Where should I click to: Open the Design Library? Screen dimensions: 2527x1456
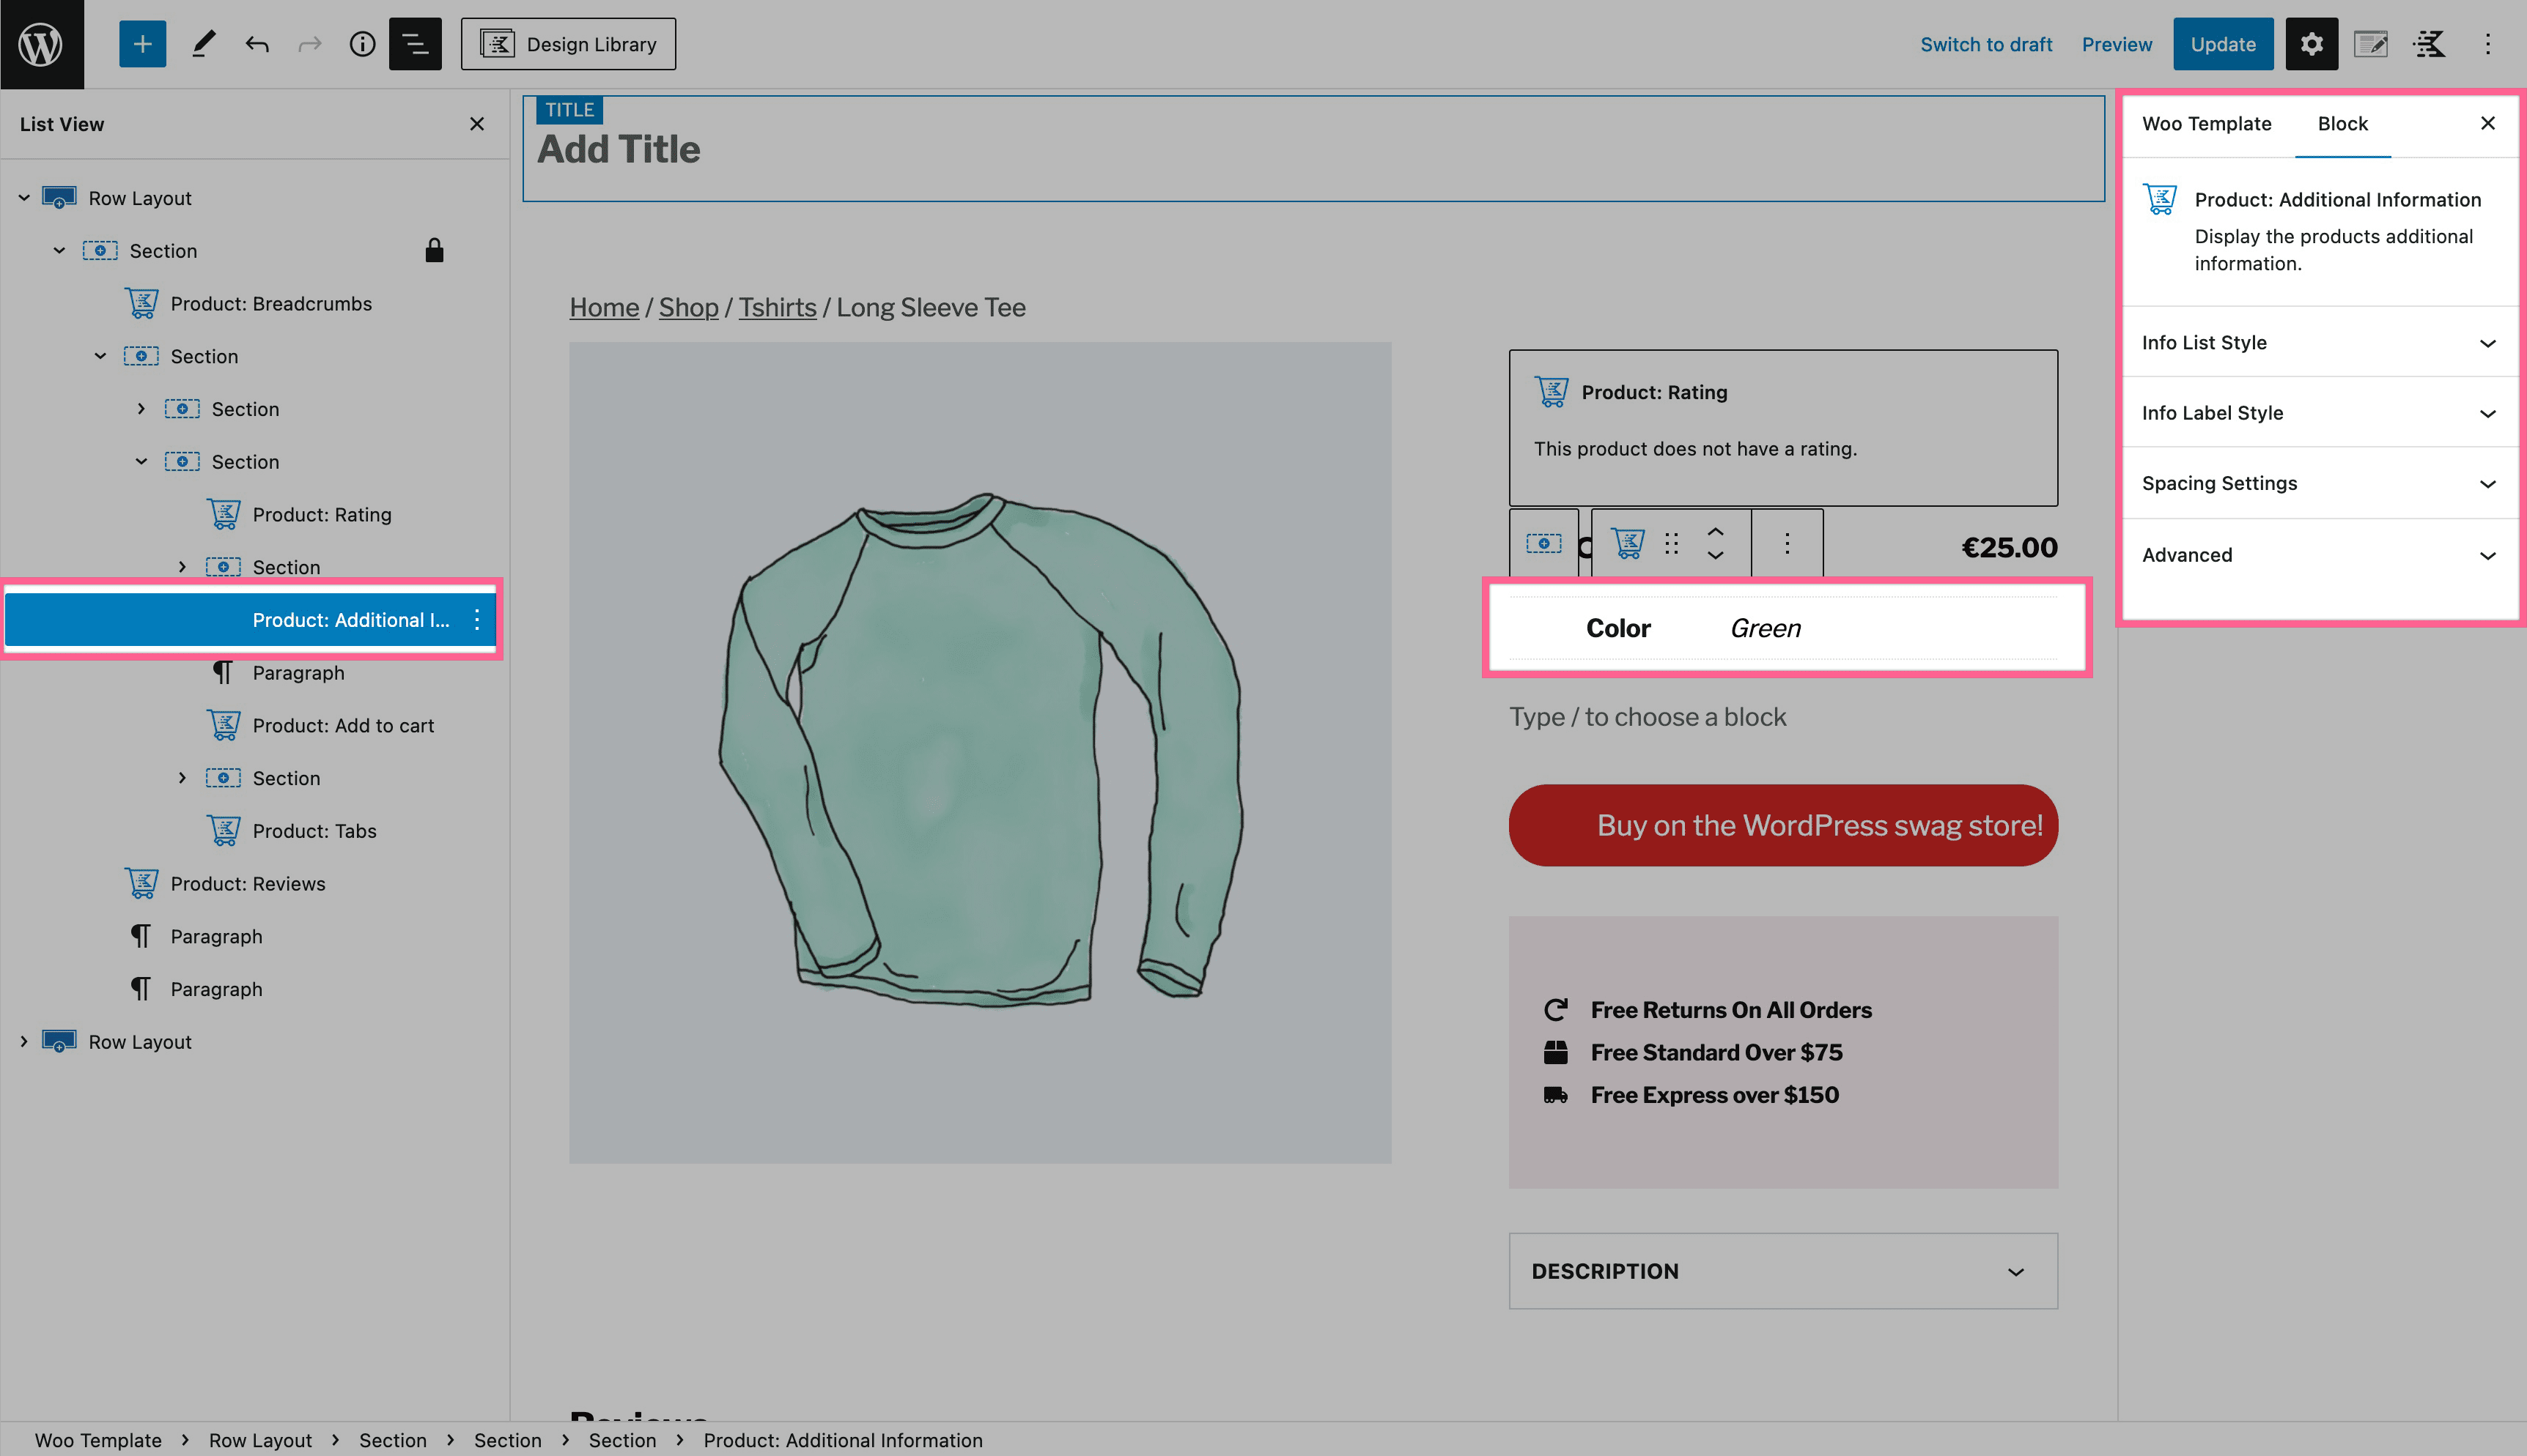click(568, 44)
